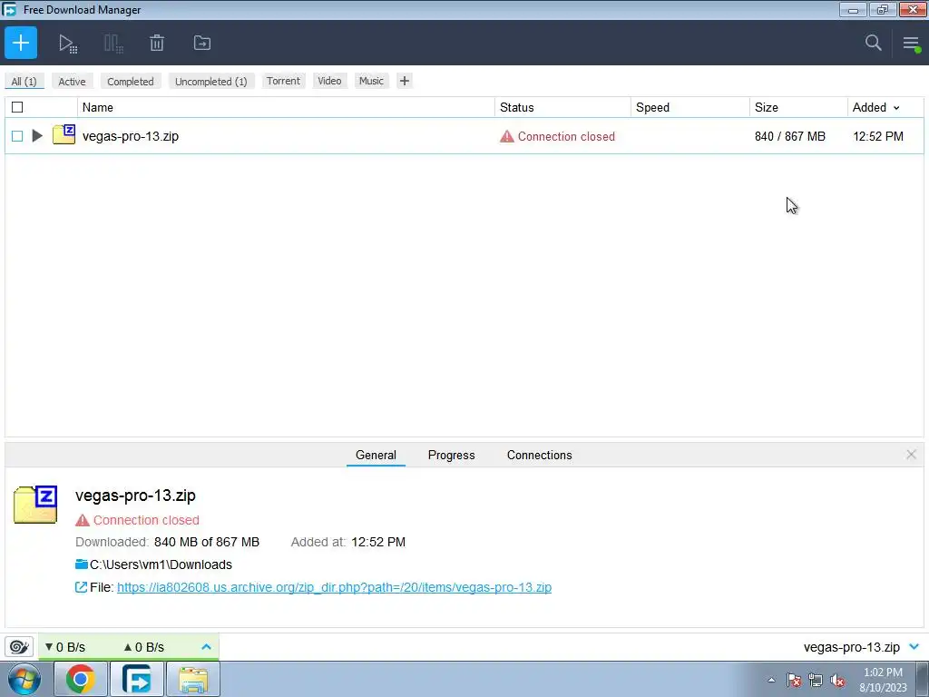Open the Connections details tab

pos(539,455)
